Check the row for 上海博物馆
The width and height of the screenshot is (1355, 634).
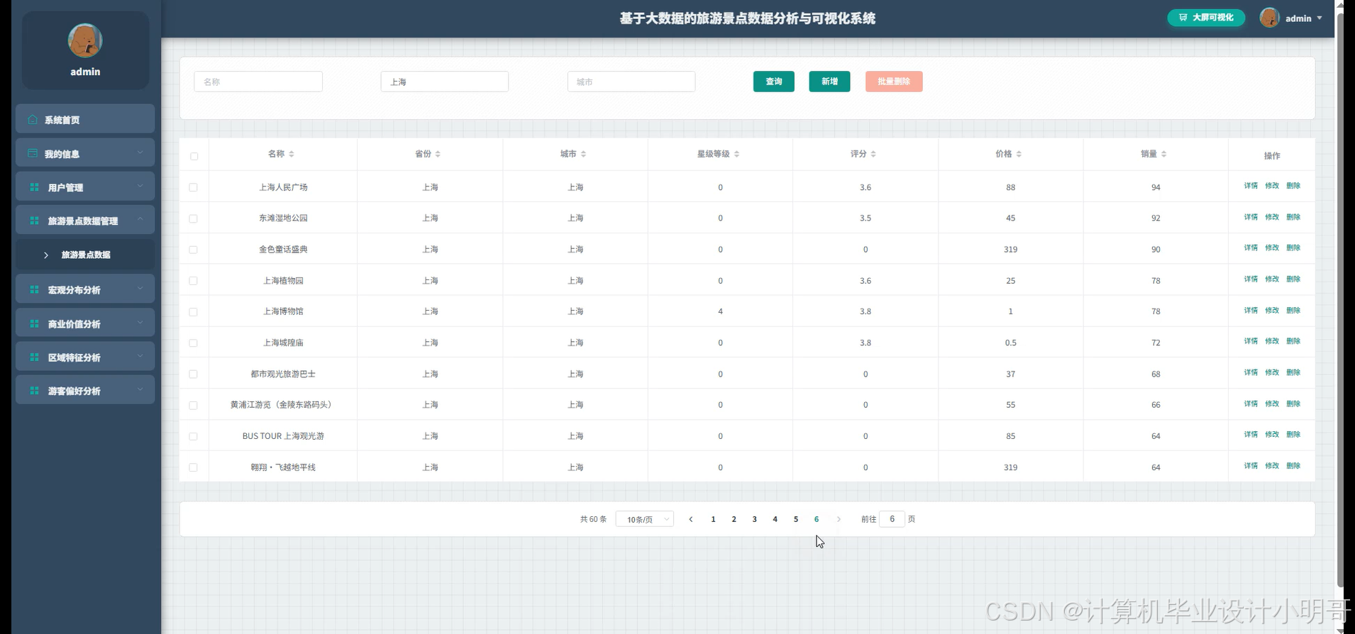[193, 312]
